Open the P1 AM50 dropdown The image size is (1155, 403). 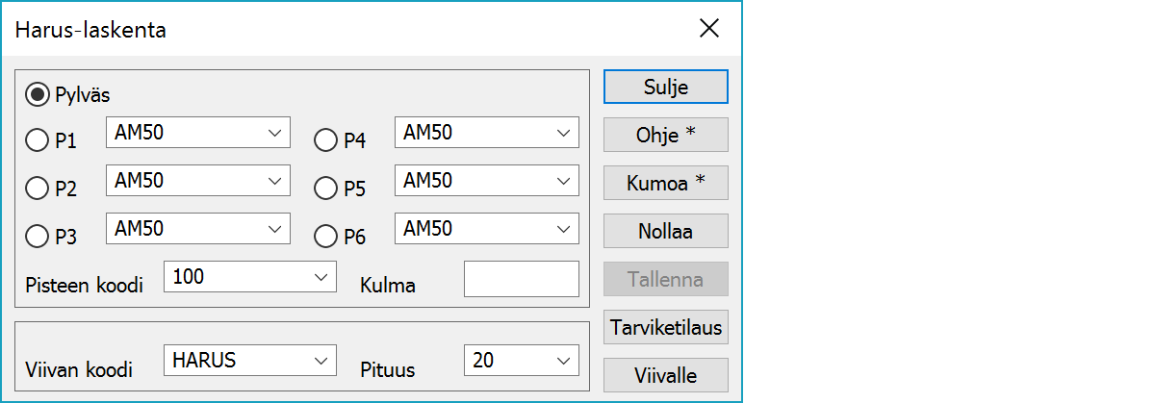(198, 134)
